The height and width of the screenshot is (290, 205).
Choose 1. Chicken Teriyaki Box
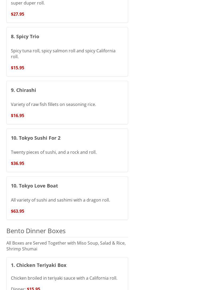click(x=39, y=265)
